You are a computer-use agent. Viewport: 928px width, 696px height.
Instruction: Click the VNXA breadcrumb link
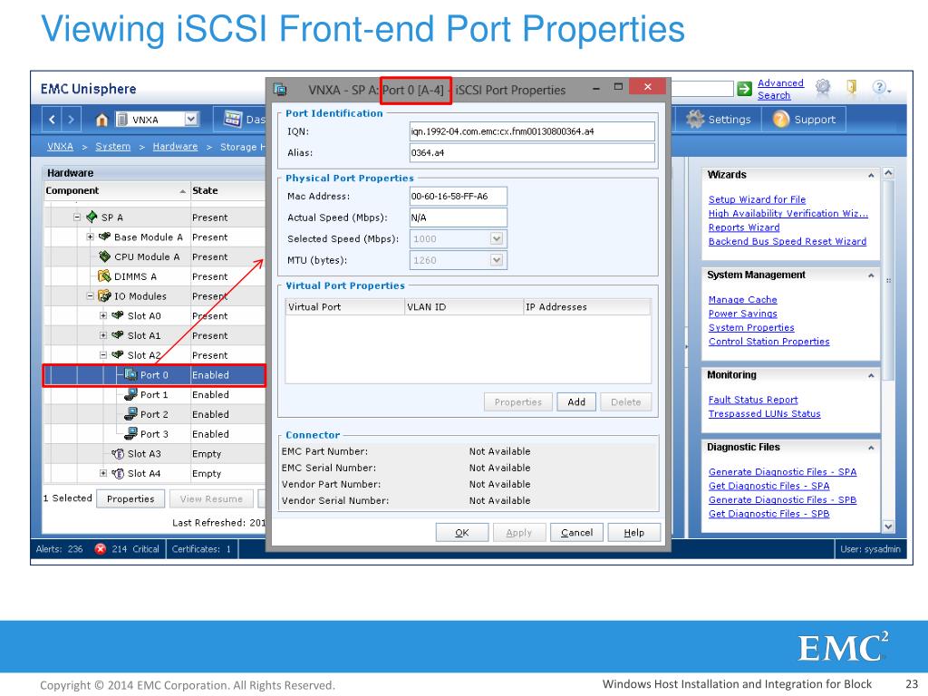[61, 146]
